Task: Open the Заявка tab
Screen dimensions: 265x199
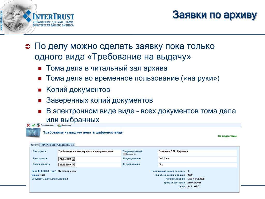Action: pos(35,145)
